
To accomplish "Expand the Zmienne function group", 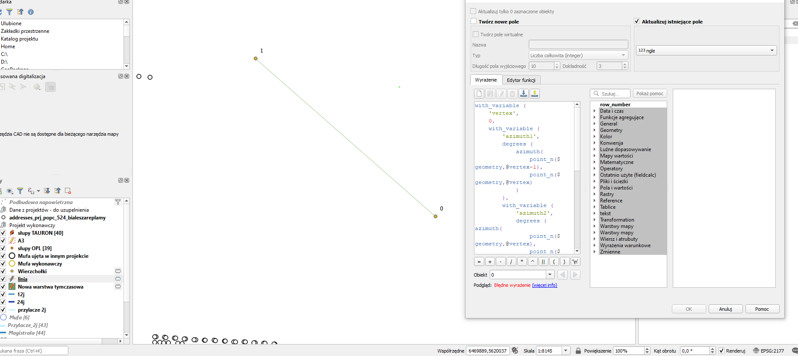I will tap(594, 252).
